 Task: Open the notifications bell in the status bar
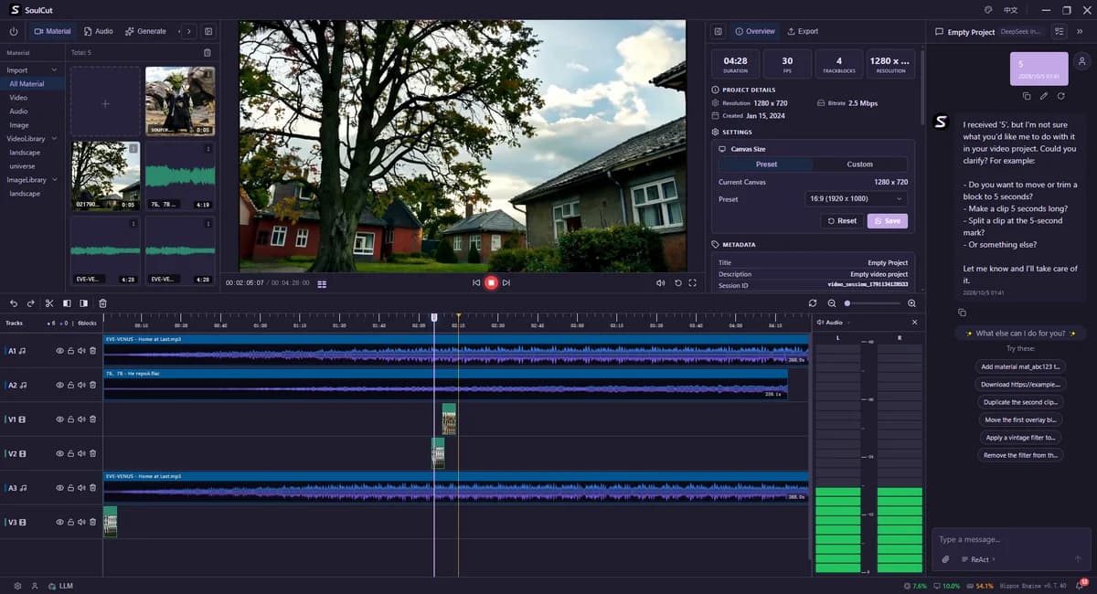pyautogui.click(x=1080, y=586)
